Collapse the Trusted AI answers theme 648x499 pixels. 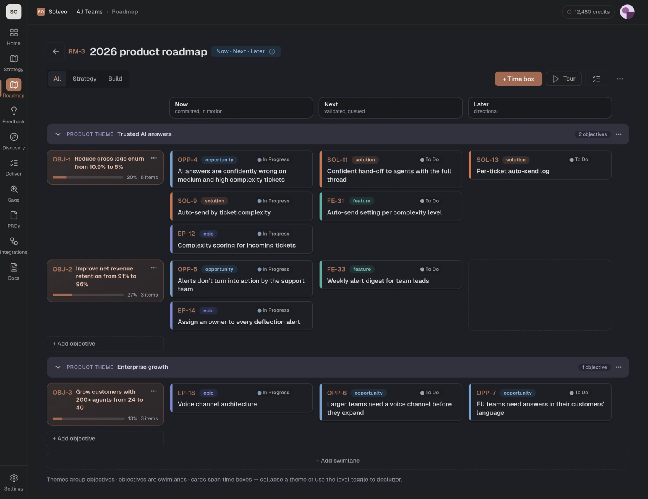[x=58, y=134]
